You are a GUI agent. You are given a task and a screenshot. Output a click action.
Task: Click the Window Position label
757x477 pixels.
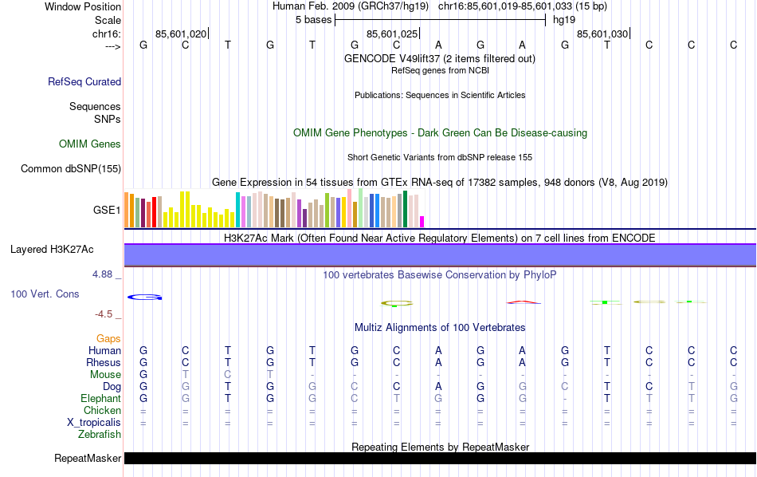point(83,6)
